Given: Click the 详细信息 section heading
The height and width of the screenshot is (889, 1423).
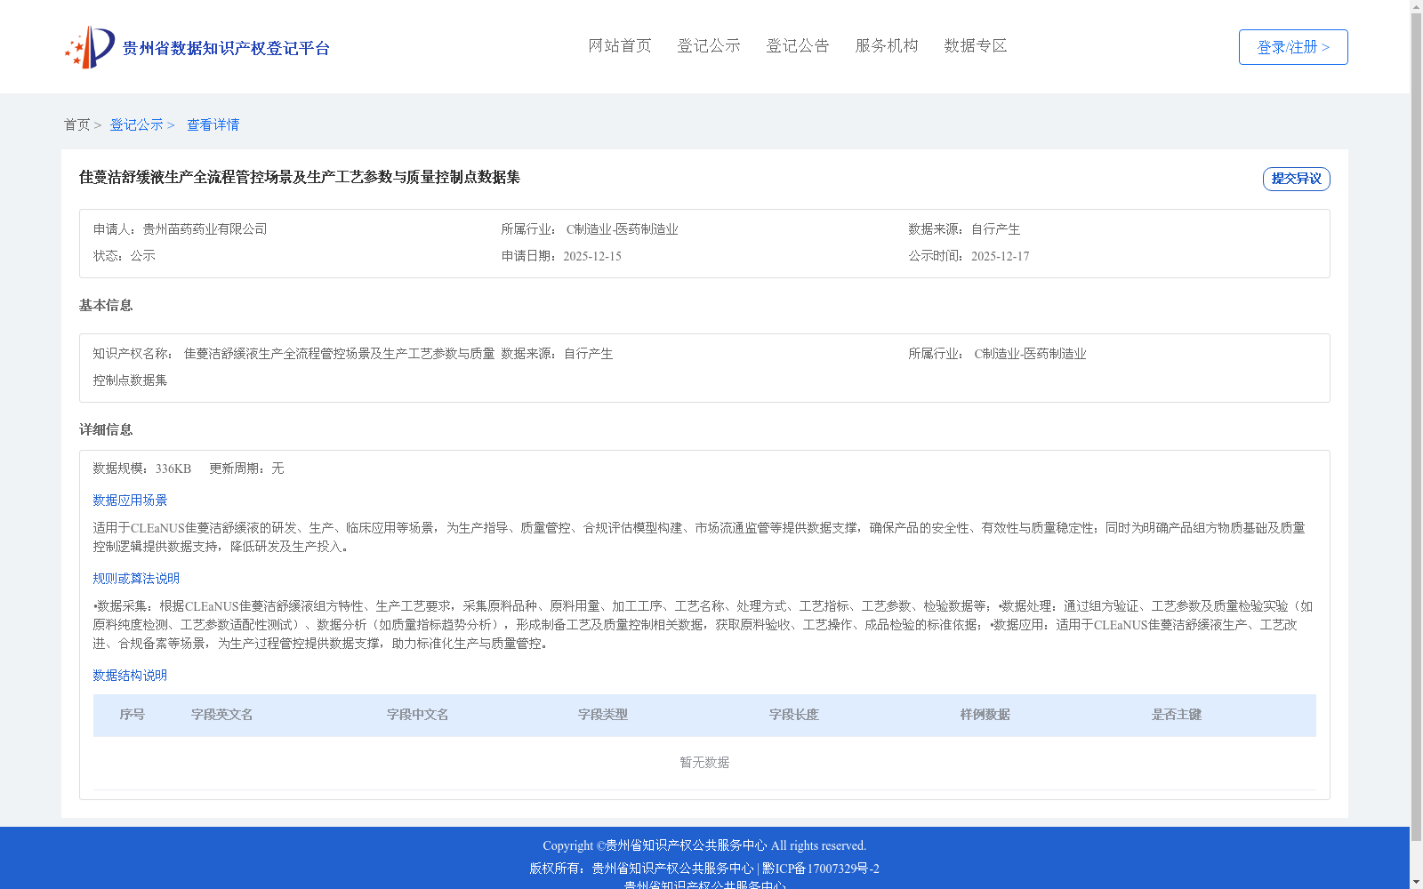Looking at the screenshot, I should (x=106, y=430).
